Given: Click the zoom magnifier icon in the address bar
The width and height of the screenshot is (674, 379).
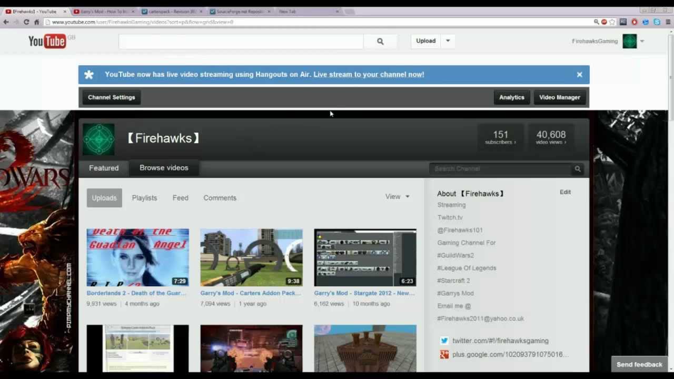Looking at the screenshot, I should tap(596, 22).
